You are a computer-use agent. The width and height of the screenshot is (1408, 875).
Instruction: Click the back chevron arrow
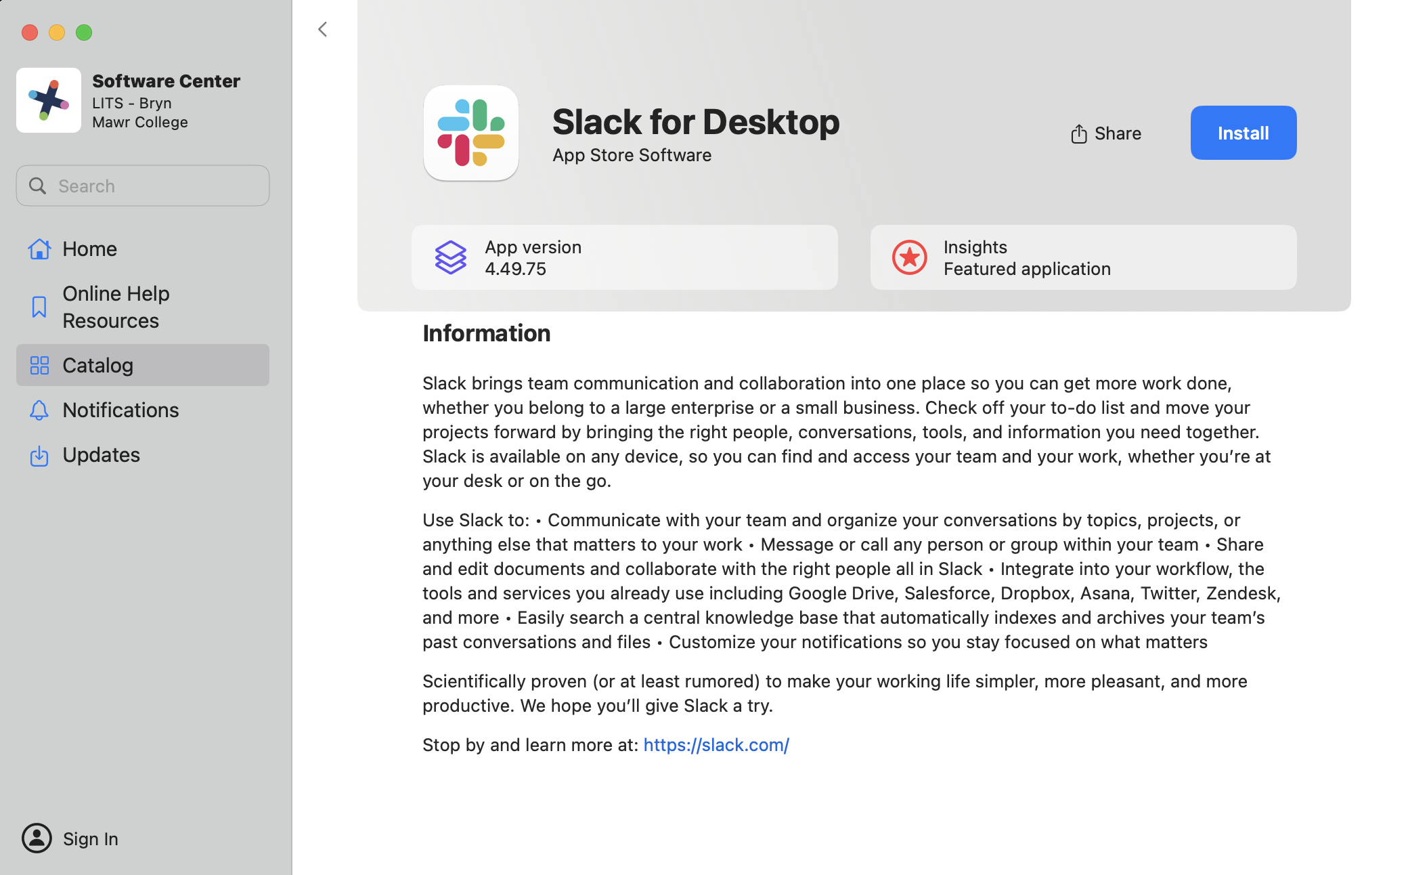click(x=322, y=29)
